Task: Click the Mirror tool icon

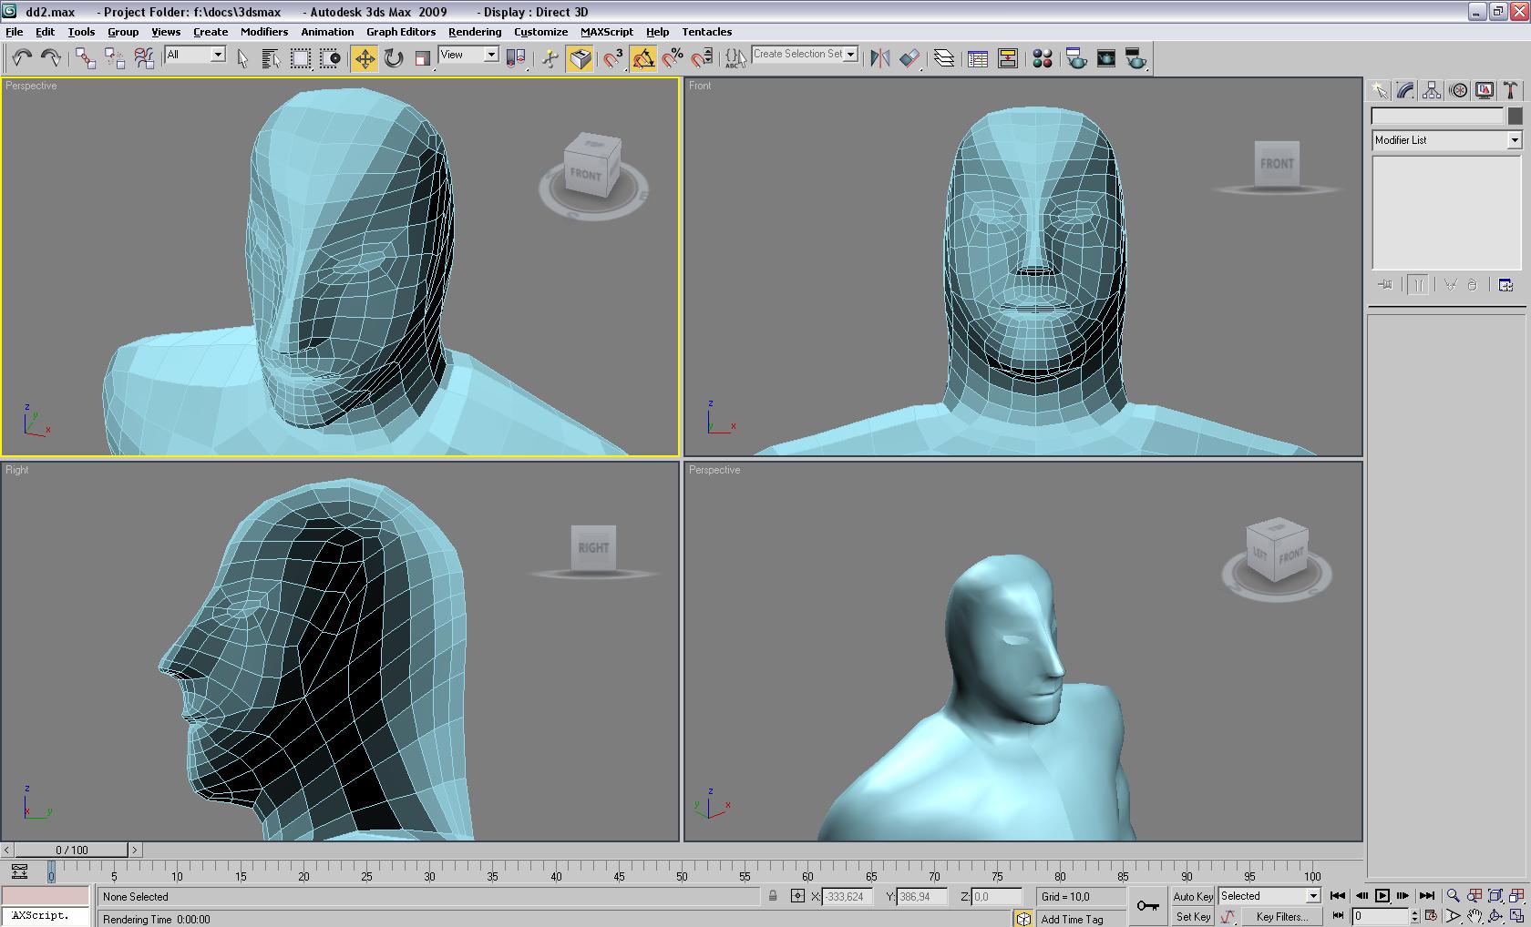Action: click(879, 59)
